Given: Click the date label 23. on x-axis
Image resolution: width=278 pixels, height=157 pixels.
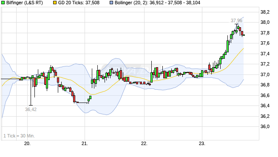Looking at the screenshot, I should [202, 143].
